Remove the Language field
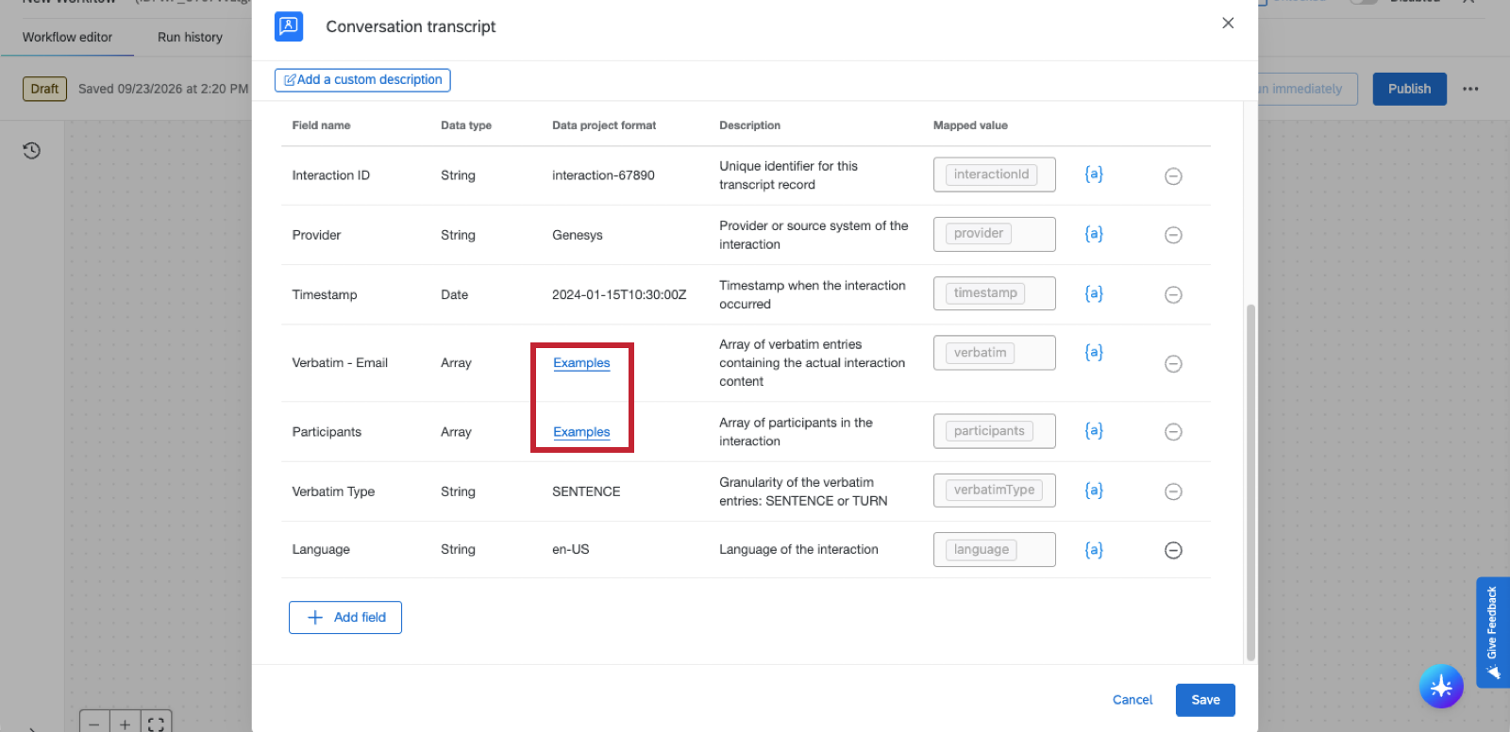The image size is (1510, 732). click(x=1173, y=550)
